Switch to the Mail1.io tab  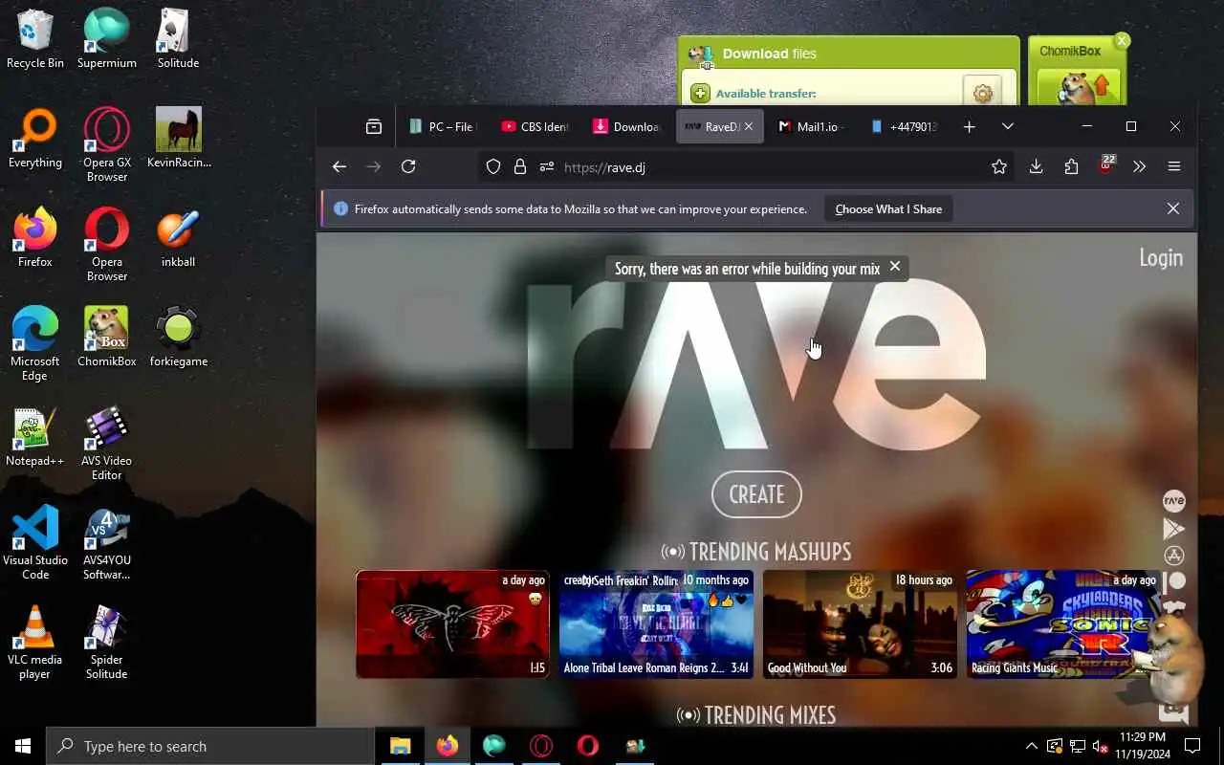tap(813, 126)
